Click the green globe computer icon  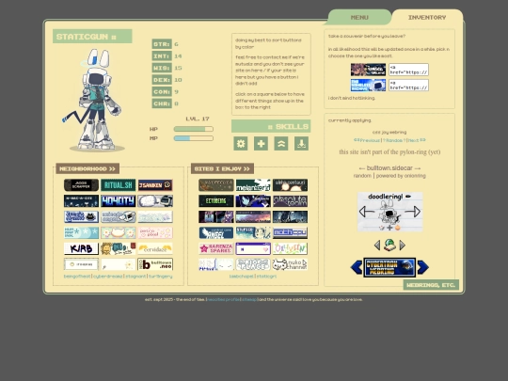click(x=389, y=246)
